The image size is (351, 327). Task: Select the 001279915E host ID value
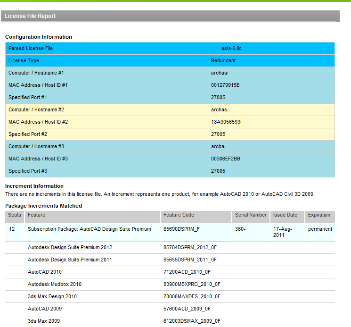point(225,85)
